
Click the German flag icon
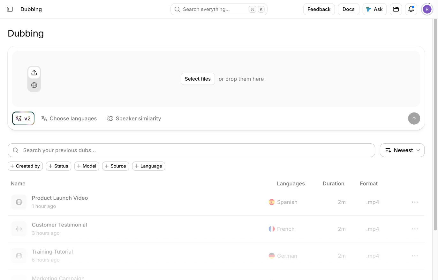pos(272,256)
